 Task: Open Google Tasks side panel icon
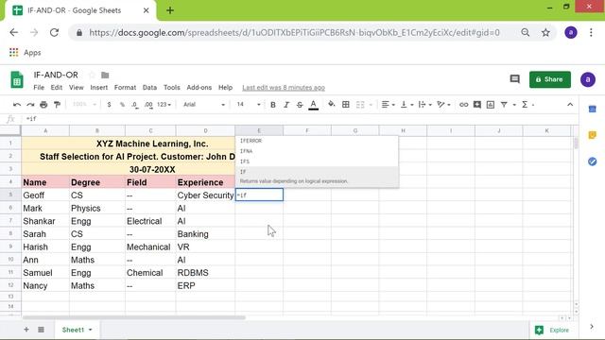tap(593, 161)
